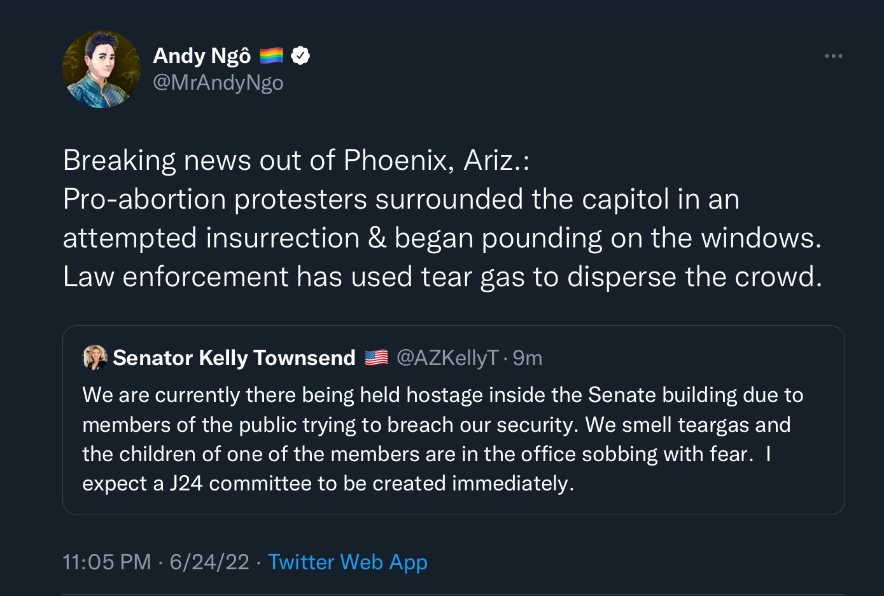Click the 11:05 PM tweet timestamp

(107, 562)
